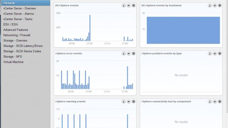
Task: Click the page vertical scrollbar
Action: tap(227, 56)
